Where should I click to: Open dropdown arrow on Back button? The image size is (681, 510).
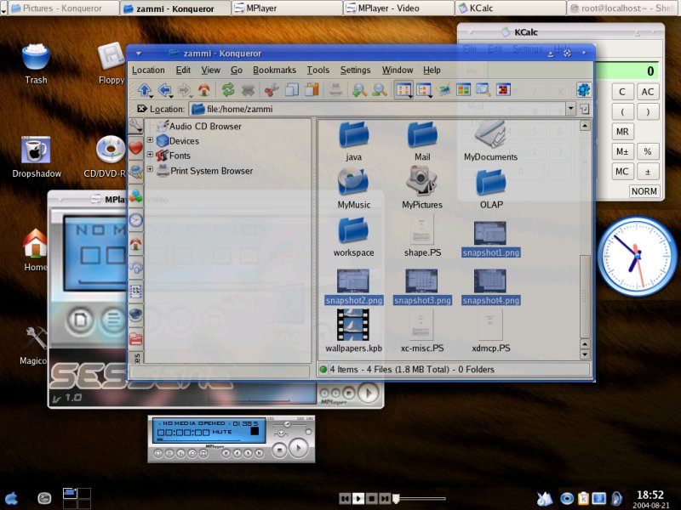point(172,96)
